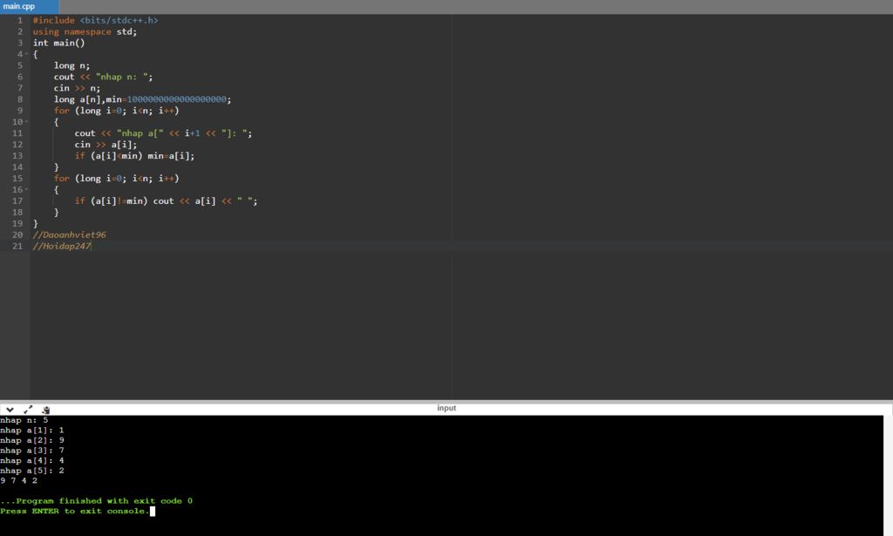Click the 'cin >> n;' line
The height and width of the screenshot is (536, 893).
pyautogui.click(x=77, y=88)
